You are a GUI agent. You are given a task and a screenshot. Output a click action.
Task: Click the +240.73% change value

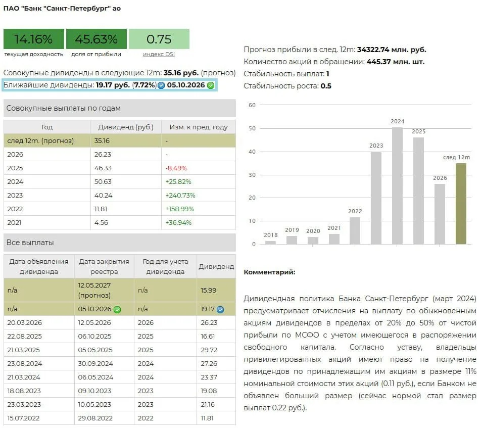[180, 195]
